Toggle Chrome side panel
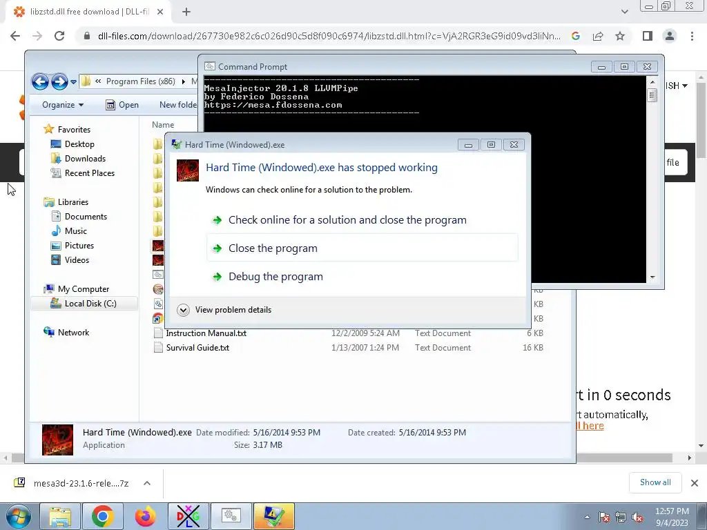 648,36
